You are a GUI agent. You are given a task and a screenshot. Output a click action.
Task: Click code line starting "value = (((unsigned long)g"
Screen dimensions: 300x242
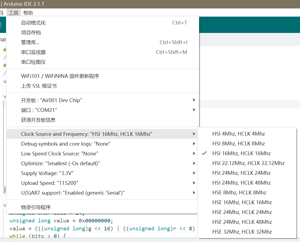102,229
